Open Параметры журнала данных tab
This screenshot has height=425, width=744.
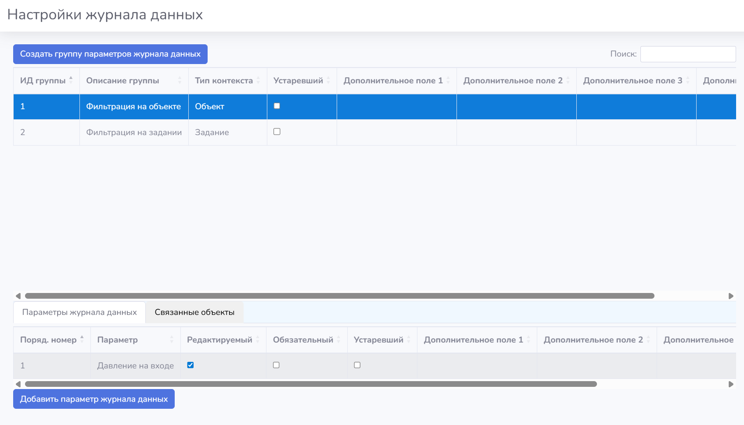[79, 312]
